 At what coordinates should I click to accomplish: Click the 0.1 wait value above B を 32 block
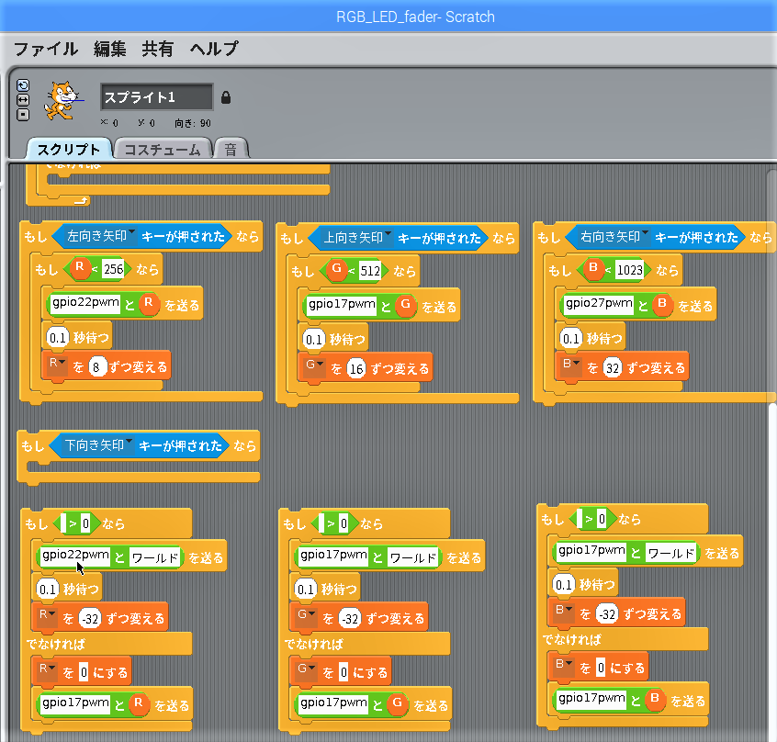[571, 339]
